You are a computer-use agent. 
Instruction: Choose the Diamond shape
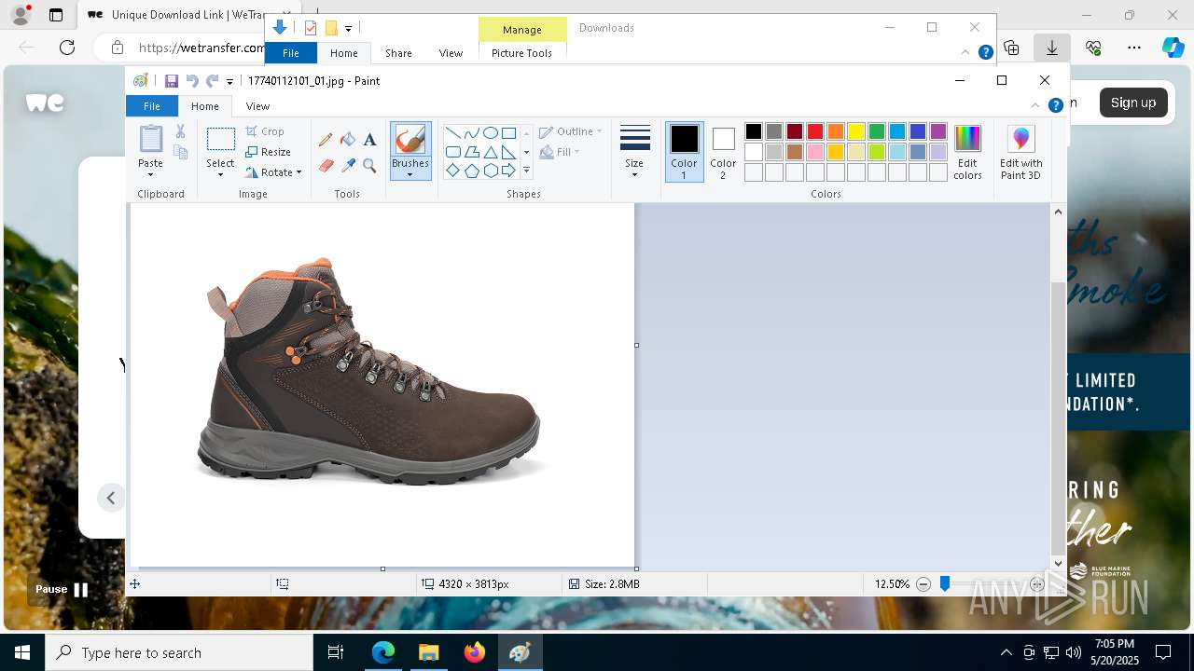tap(452, 171)
